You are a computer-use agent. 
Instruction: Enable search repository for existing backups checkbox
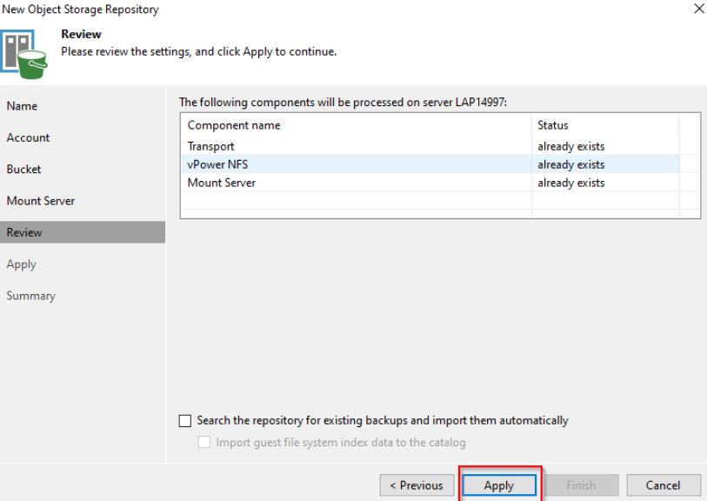[x=184, y=421]
